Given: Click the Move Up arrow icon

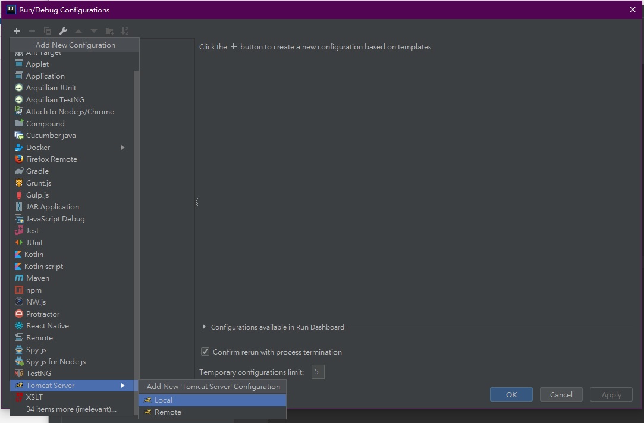Looking at the screenshot, I should click(78, 31).
